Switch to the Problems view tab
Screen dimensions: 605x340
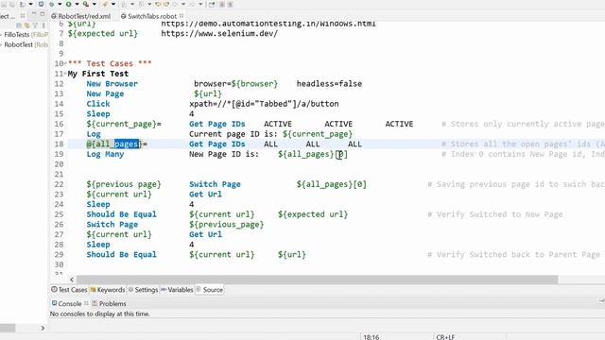pyautogui.click(x=110, y=304)
